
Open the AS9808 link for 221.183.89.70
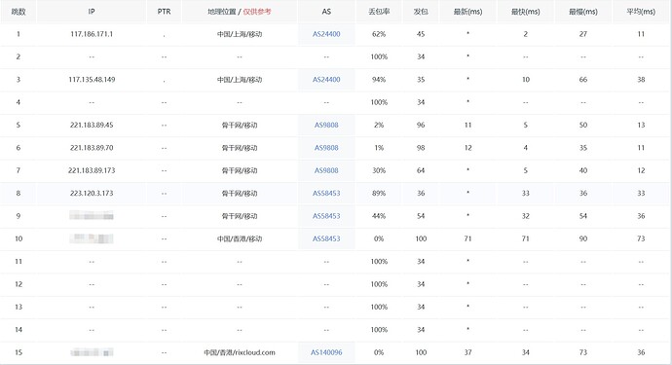326,148
